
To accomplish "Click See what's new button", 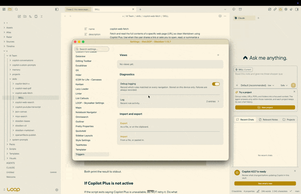I will (265, 183).
